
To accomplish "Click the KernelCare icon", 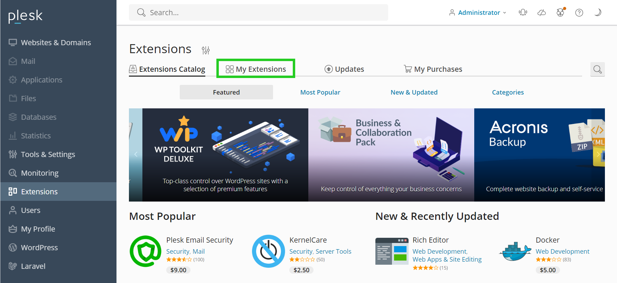I will click(x=269, y=251).
